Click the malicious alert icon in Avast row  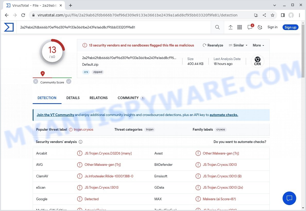198,154
